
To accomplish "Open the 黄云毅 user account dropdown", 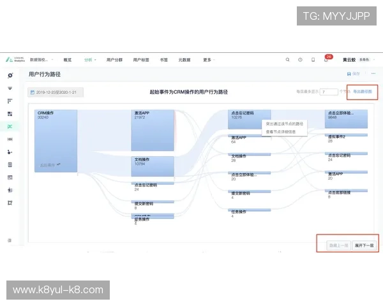I will point(359,59).
